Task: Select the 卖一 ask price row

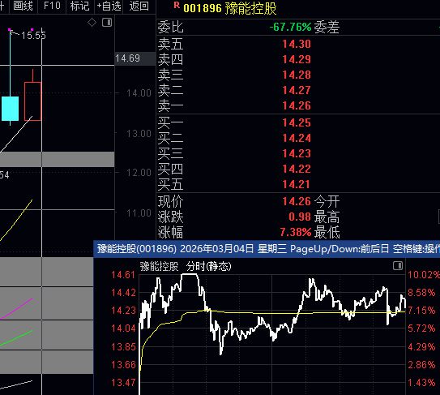Action: (x=297, y=105)
